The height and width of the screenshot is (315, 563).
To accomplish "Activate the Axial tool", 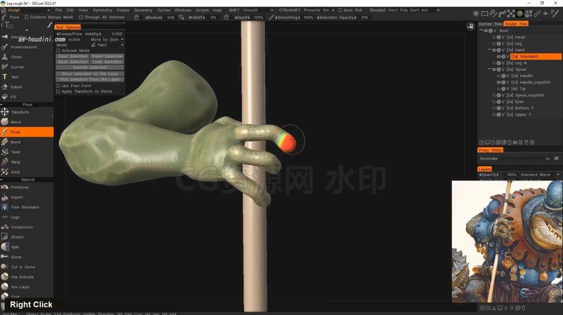I will (27, 172).
